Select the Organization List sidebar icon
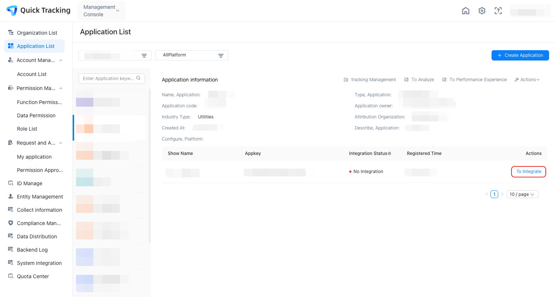This screenshot has height=297, width=555. pyautogui.click(x=11, y=32)
